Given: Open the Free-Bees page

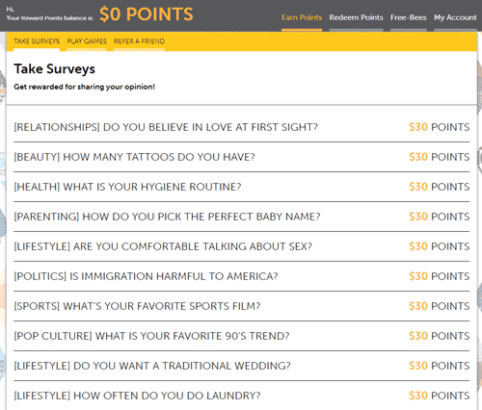Looking at the screenshot, I should [409, 17].
